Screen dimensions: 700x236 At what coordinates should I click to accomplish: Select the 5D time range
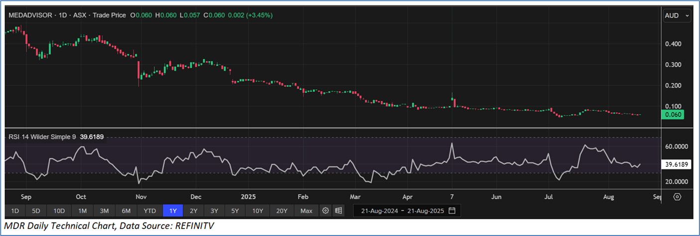point(36,211)
